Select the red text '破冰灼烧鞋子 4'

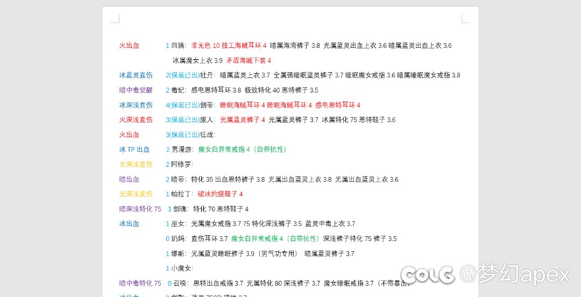220,194
